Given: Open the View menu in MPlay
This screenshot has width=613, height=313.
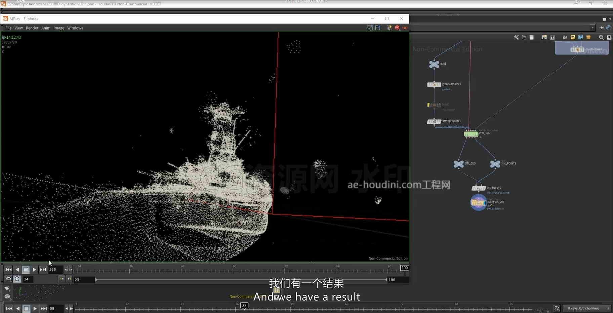Looking at the screenshot, I should pyautogui.click(x=18, y=28).
